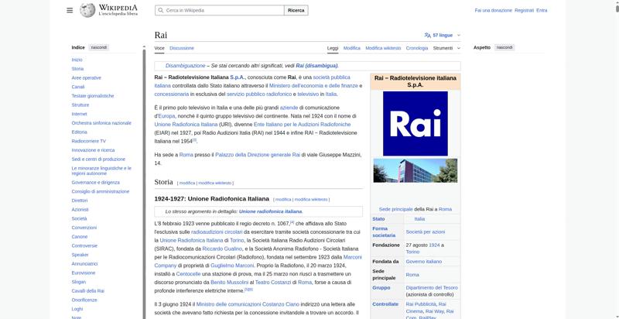This screenshot has height=319, width=619.
Task: Select the Modifica wikitesto tab
Action: point(383,48)
